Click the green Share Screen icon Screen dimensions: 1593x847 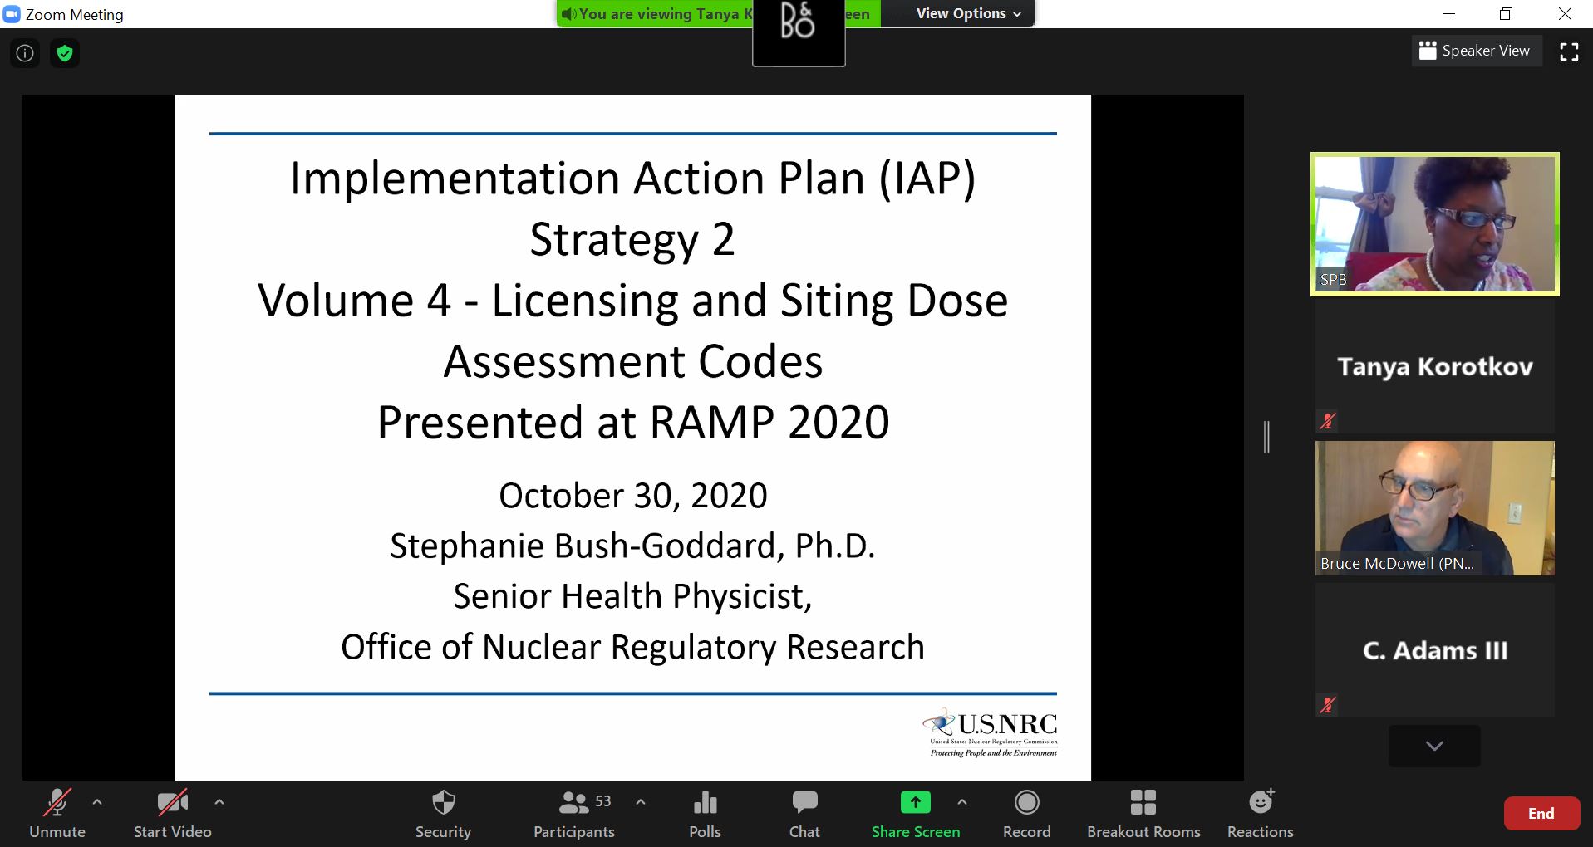[915, 802]
